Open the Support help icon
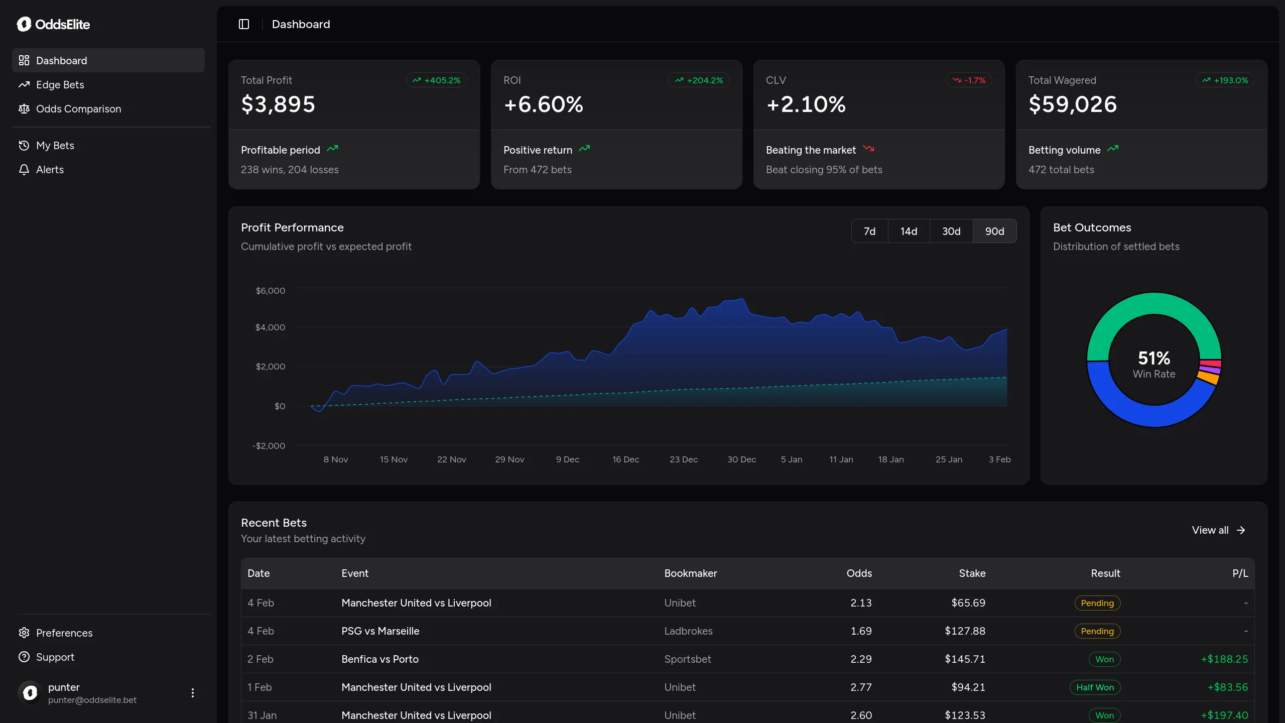The height and width of the screenshot is (723, 1285). coord(25,657)
